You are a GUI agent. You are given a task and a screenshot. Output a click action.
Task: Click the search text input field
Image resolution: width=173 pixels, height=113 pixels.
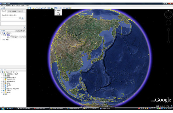click(x=10, y=18)
